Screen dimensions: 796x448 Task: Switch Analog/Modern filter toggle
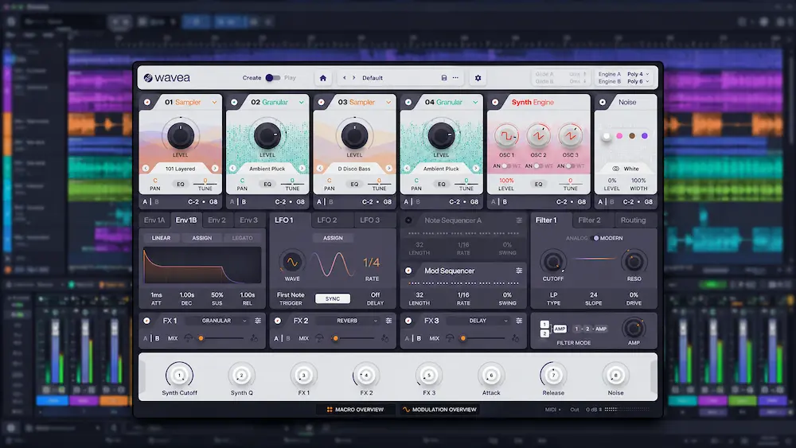click(x=595, y=238)
